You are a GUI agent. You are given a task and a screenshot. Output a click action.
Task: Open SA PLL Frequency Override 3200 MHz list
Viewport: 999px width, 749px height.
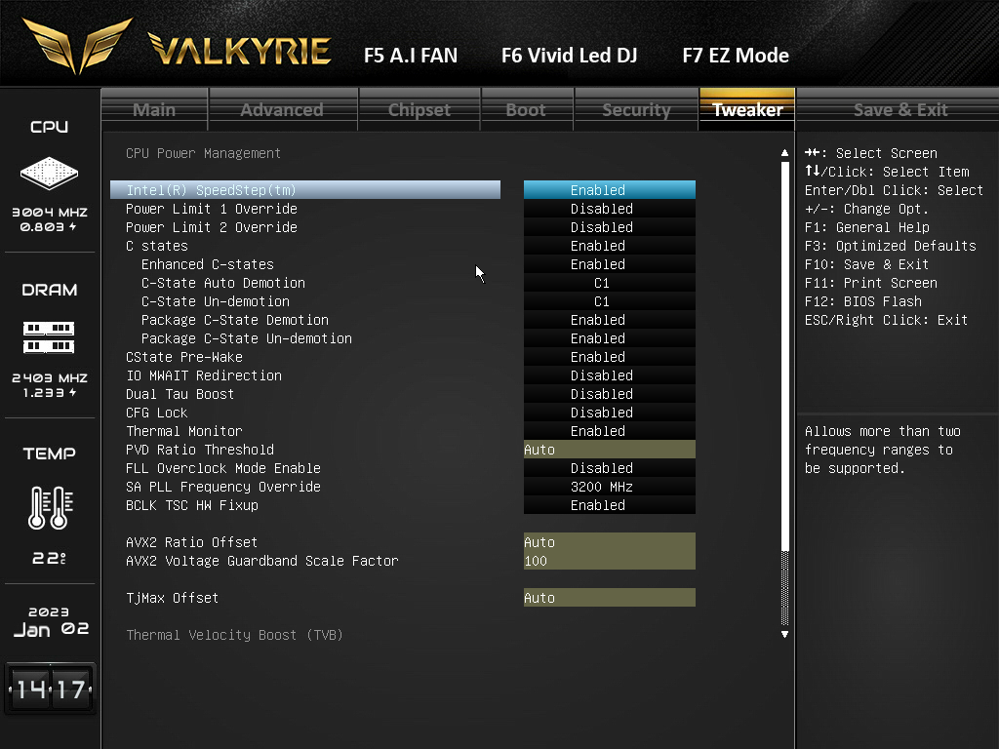(609, 486)
